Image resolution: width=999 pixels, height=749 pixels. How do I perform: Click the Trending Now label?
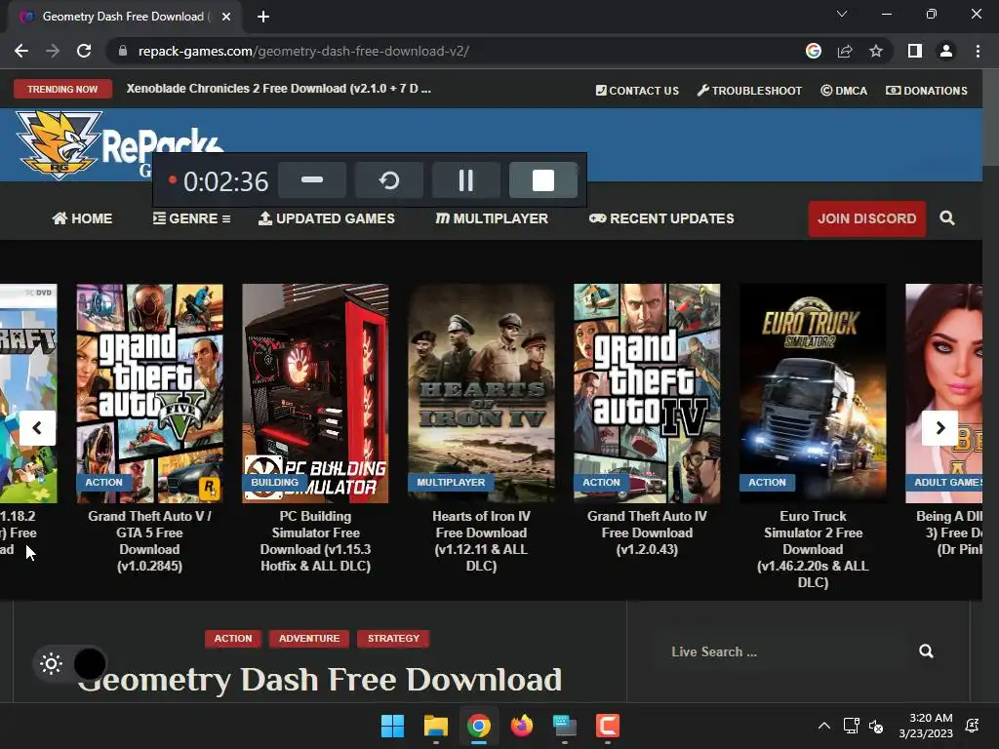(x=62, y=89)
